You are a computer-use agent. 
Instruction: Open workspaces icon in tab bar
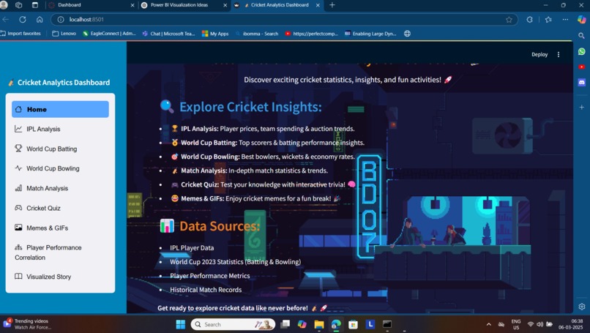18,5
